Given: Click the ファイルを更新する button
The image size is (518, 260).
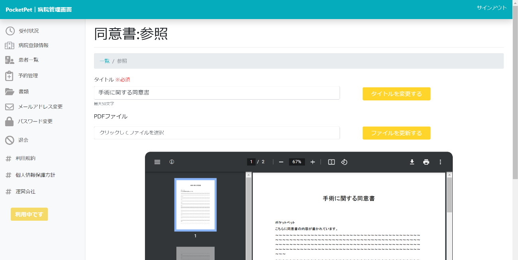Looking at the screenshot, I should pyautogui.click(x=397, y=133).
